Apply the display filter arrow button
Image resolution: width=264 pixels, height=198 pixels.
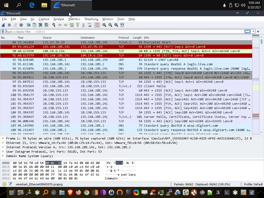coord(247,31)
